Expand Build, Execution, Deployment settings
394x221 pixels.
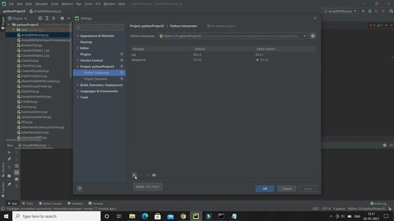(78, 85)
